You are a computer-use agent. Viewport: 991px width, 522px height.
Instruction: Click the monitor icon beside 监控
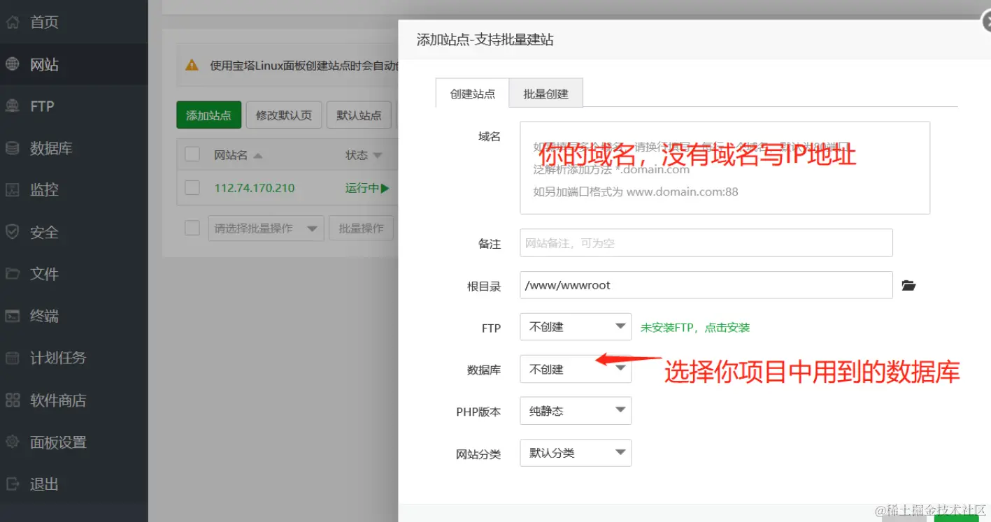pos(13,190)
